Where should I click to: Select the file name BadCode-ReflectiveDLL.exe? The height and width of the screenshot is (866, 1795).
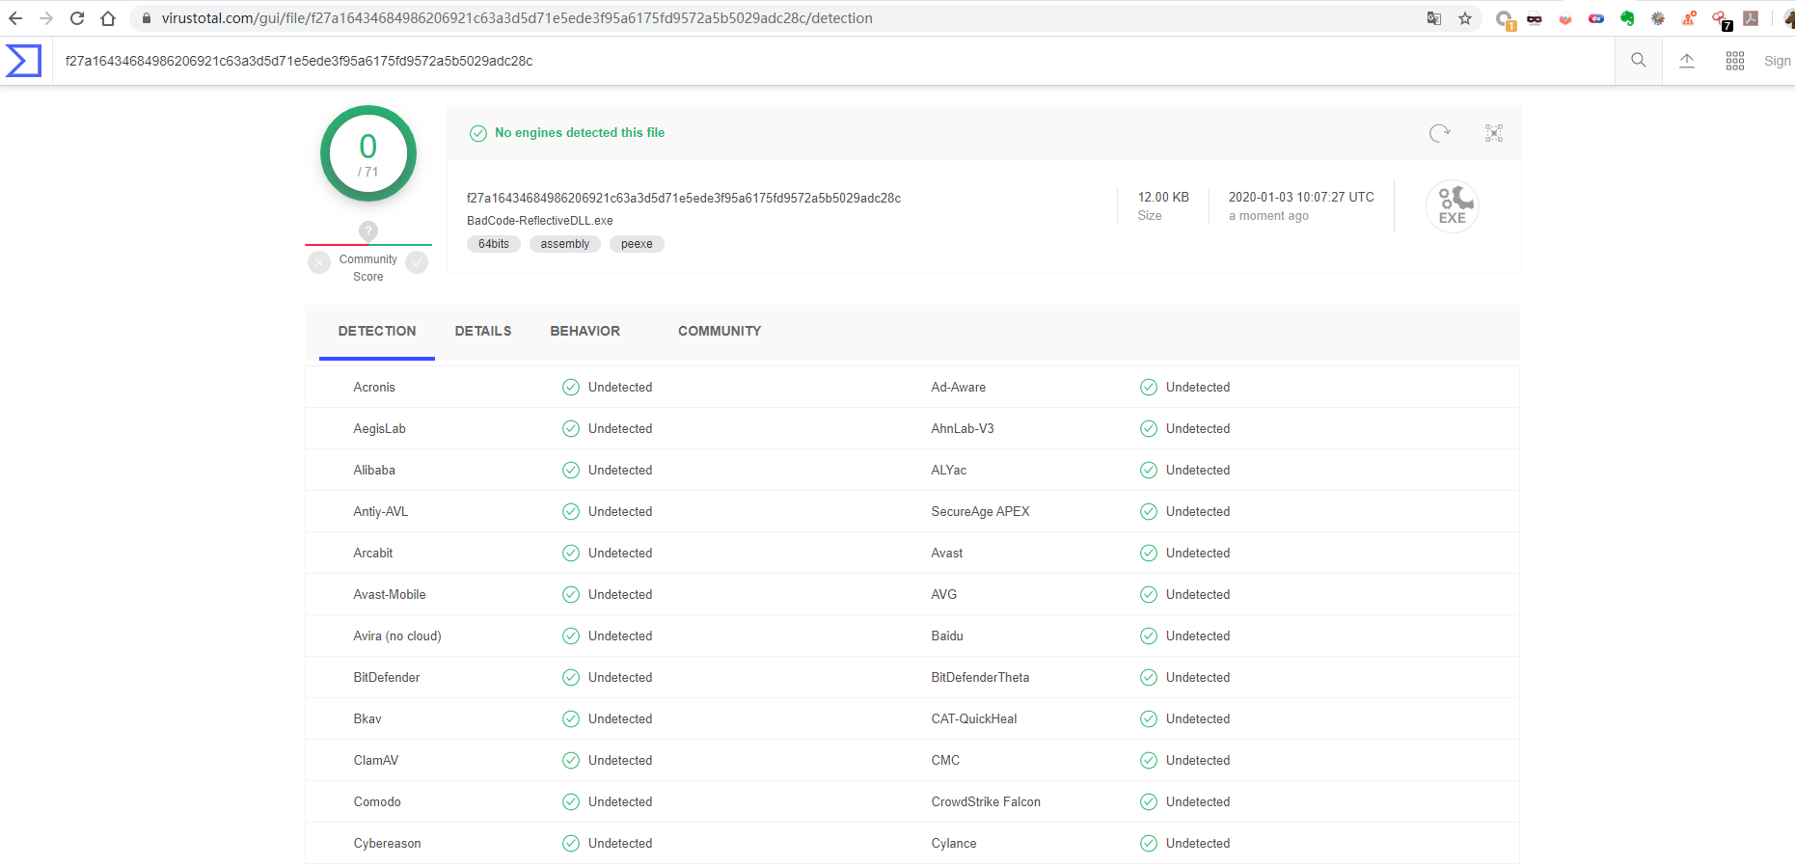(x=540, y=221)
